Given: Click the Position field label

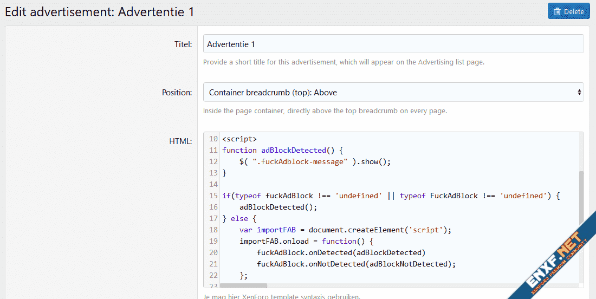Looking at the screenshot, I should [177, 93].
